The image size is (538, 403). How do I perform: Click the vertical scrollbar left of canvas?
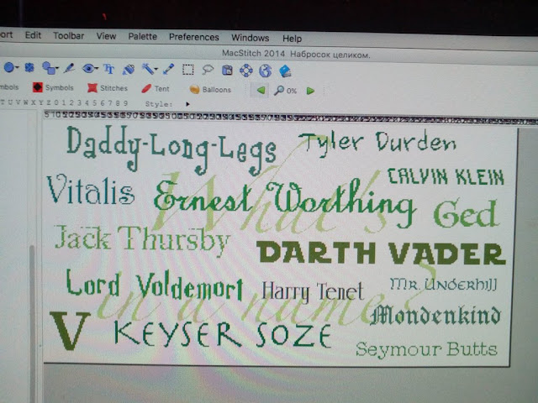[32, 322]
